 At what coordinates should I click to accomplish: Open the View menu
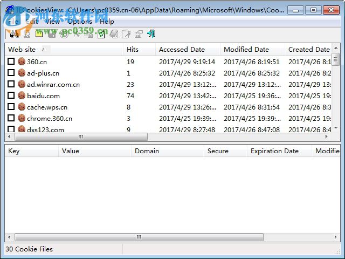(52, 22)
